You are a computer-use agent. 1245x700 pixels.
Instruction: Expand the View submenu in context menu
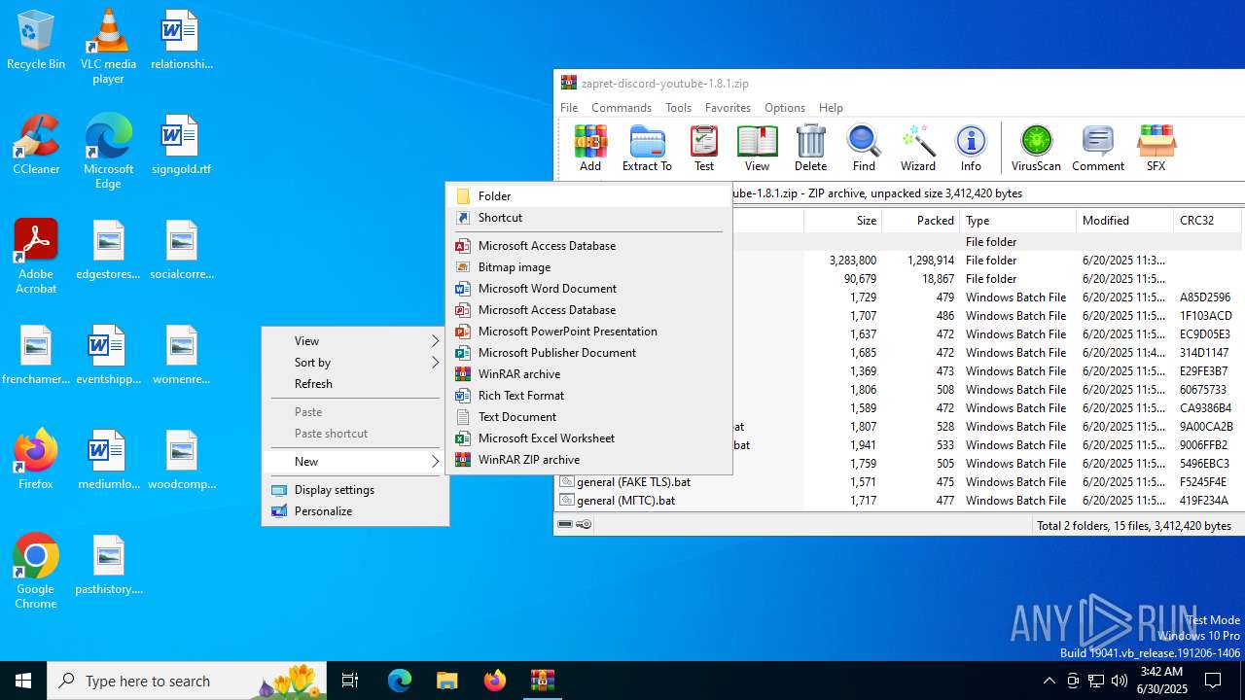point(355,340)
